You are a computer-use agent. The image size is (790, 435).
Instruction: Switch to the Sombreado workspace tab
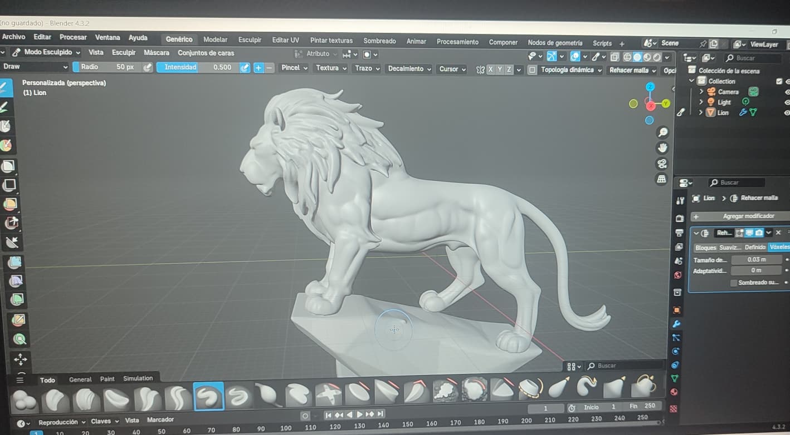[379, 41]
